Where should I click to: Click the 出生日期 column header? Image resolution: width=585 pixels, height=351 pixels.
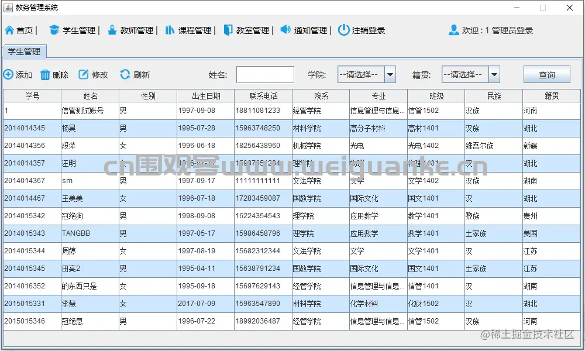point(206,96)
